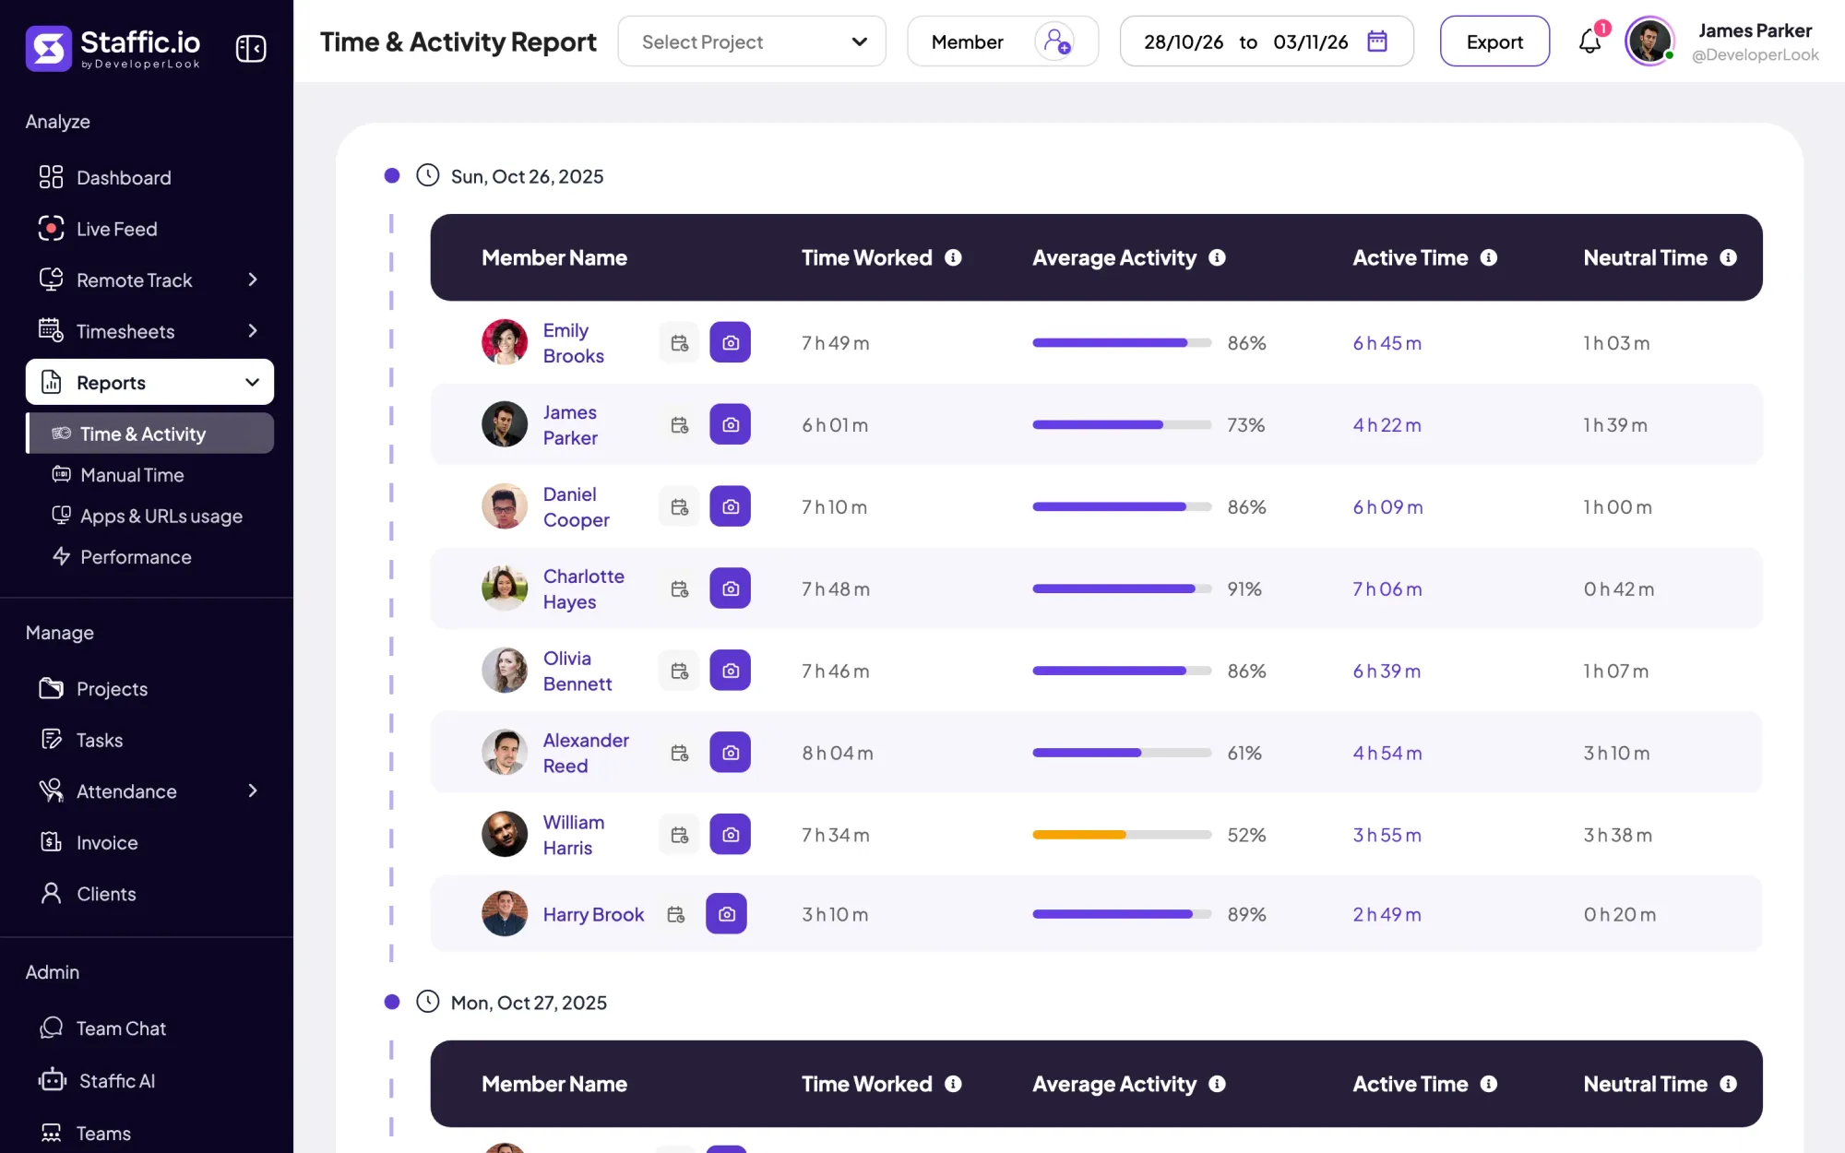
Task: View screenshots for Daniel Cooper
Action: pos(730,506)
